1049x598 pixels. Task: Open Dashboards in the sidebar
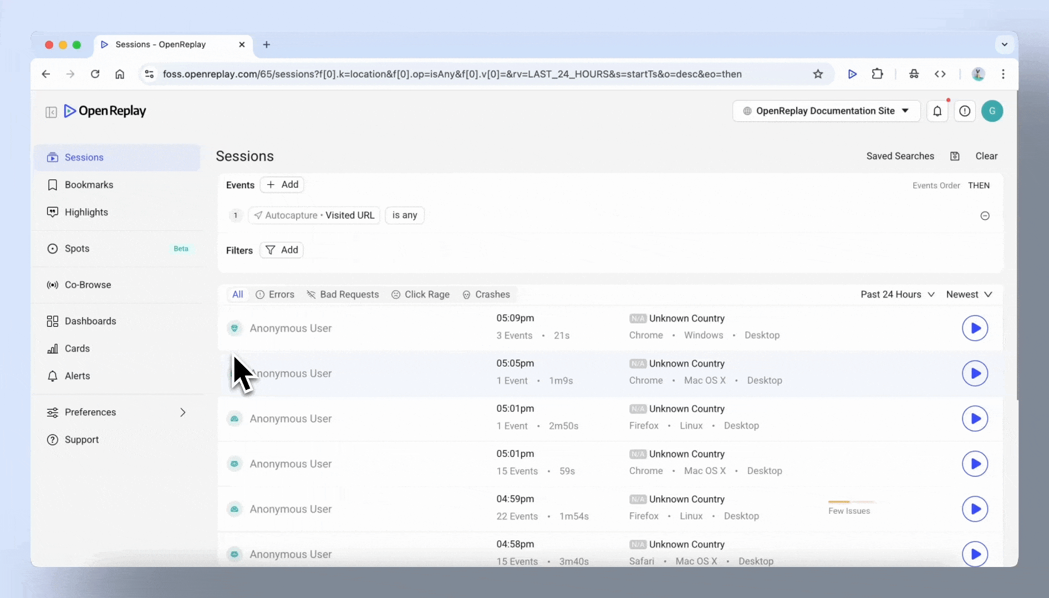pos(117,322)
